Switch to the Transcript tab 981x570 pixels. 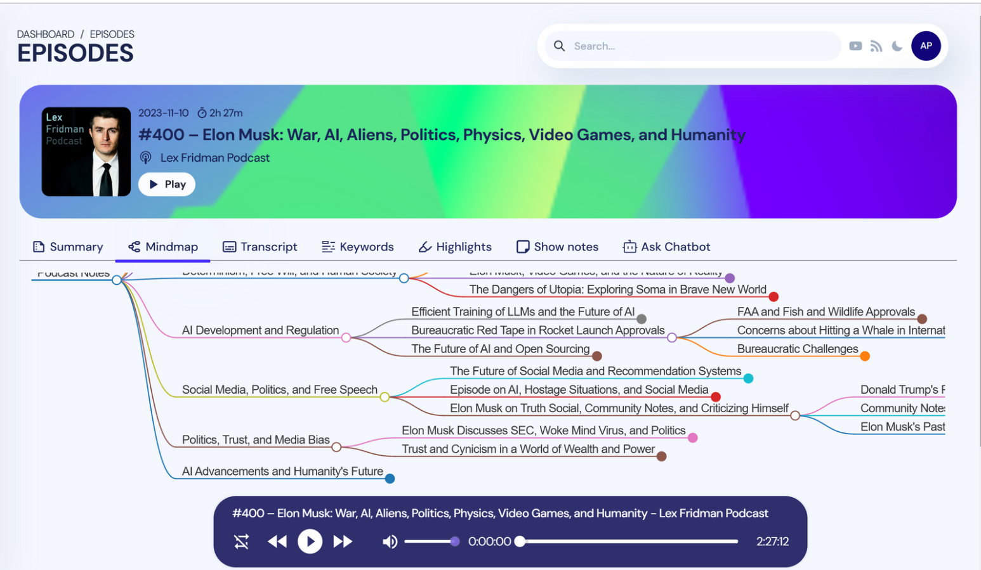point(260,247)
